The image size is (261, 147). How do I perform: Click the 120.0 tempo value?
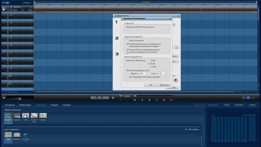(127, 96)
